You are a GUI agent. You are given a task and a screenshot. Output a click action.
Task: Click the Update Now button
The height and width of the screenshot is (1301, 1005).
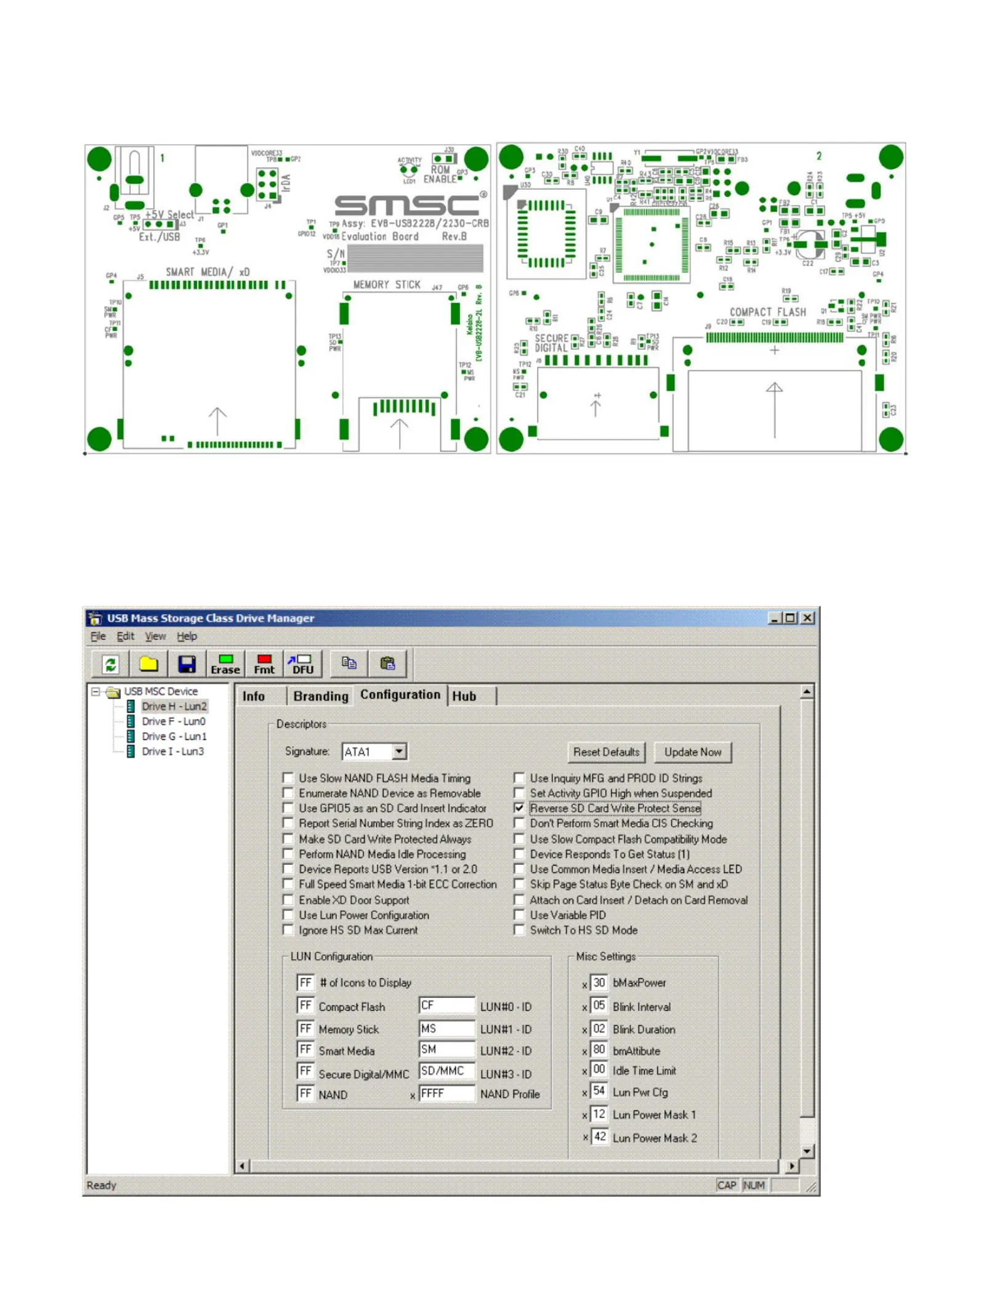pyautogui.click(x=693, y=752)
